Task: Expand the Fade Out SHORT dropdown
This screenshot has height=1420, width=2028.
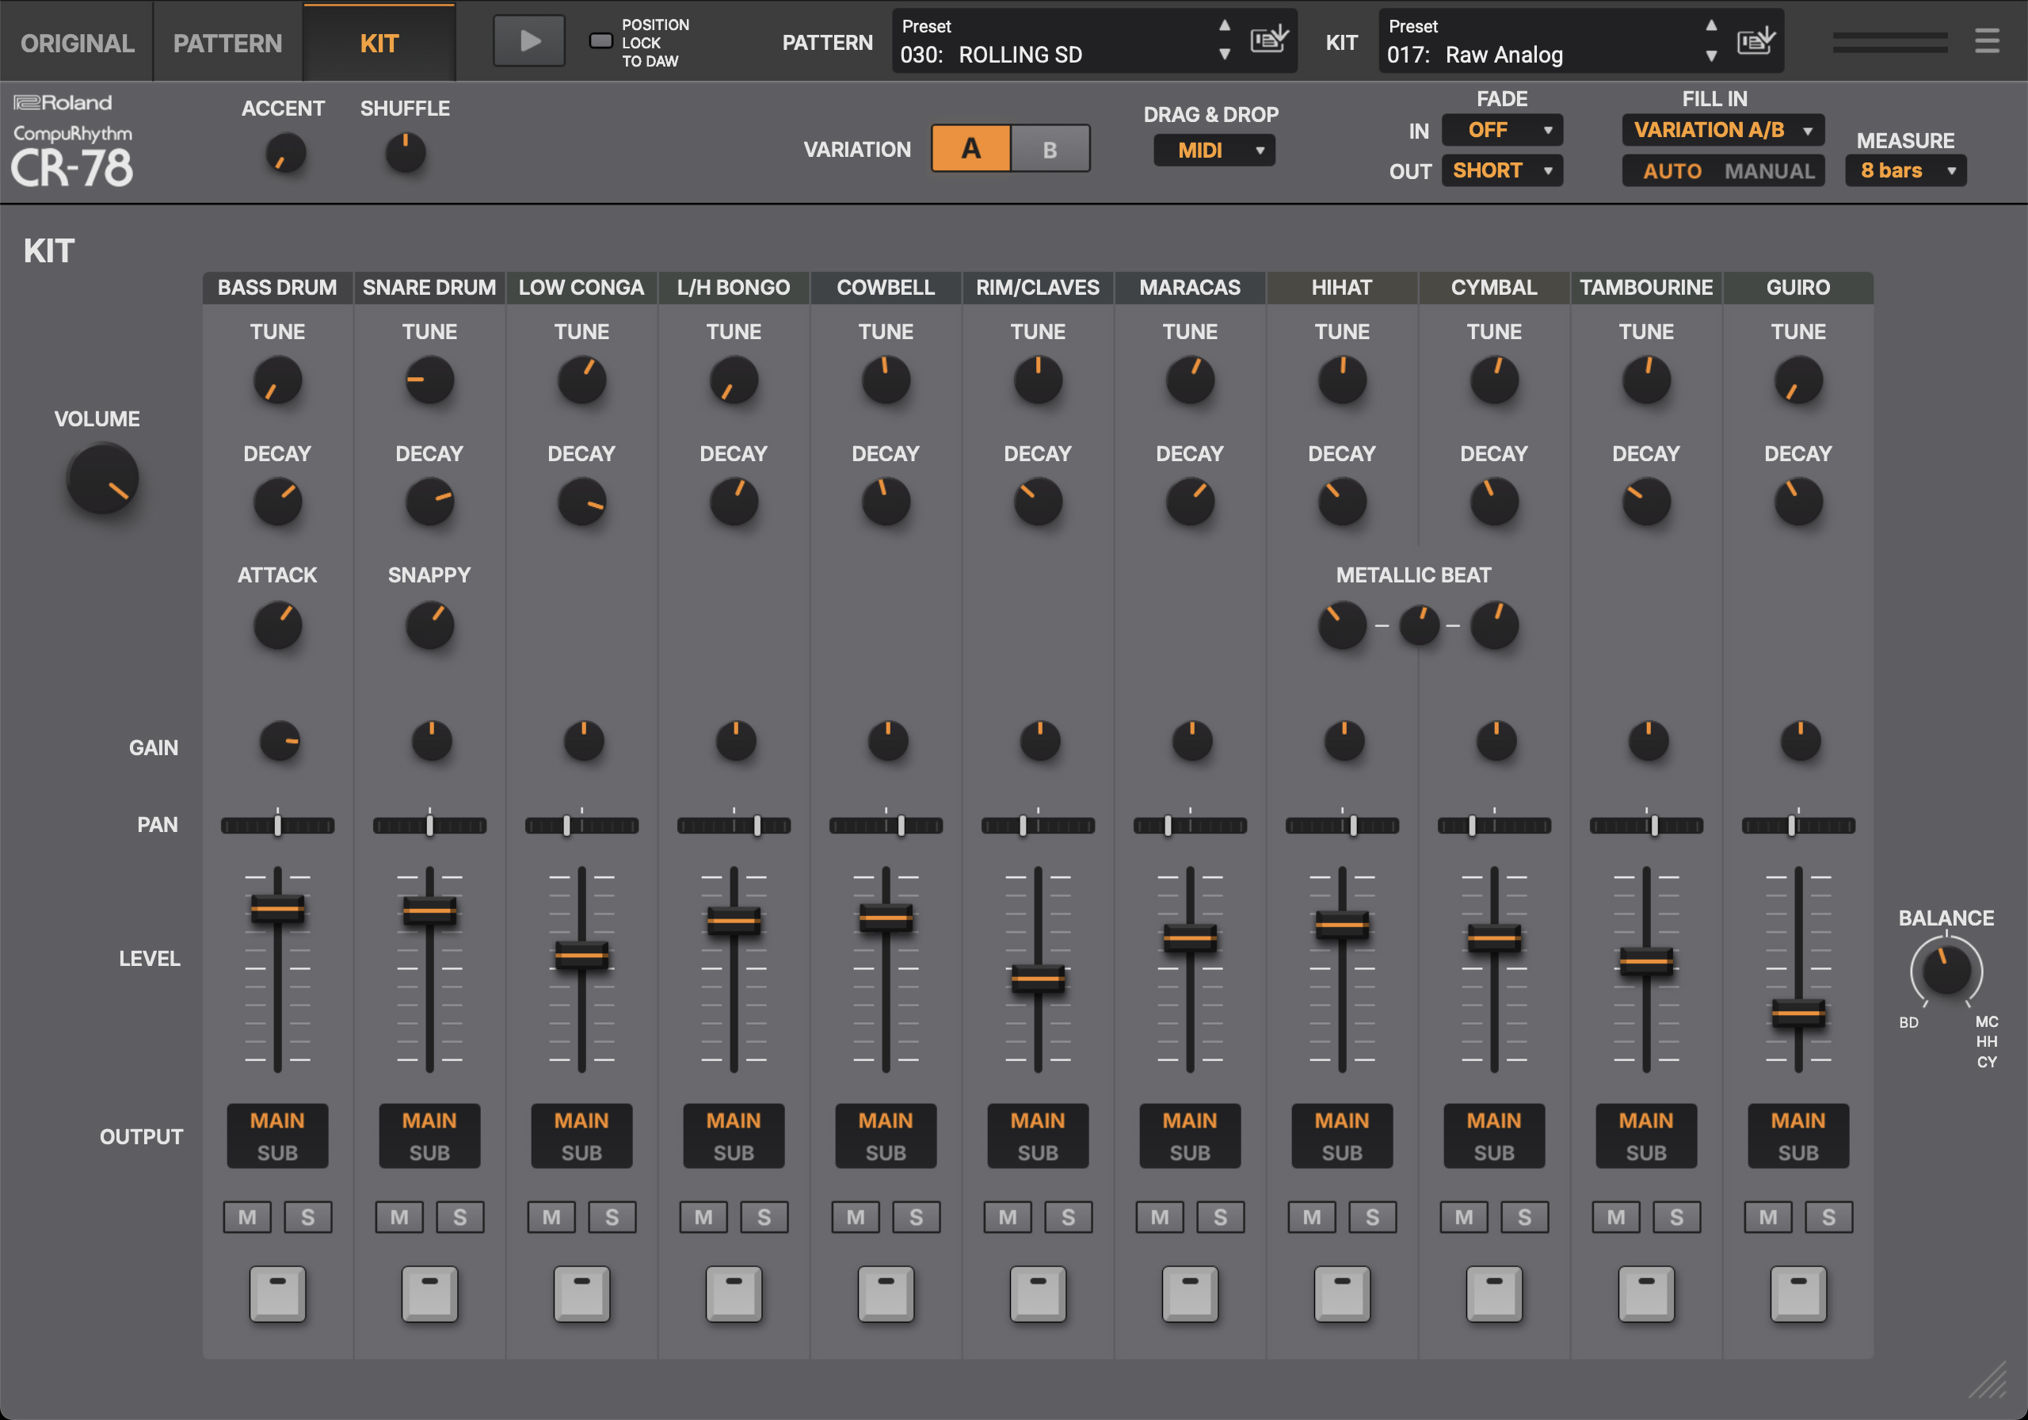Action: coord(1500,170)
